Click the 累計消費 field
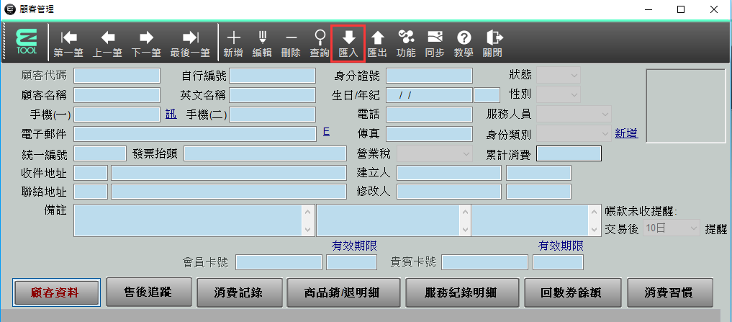This screenshot has height=322, width=732. [569, 153]
